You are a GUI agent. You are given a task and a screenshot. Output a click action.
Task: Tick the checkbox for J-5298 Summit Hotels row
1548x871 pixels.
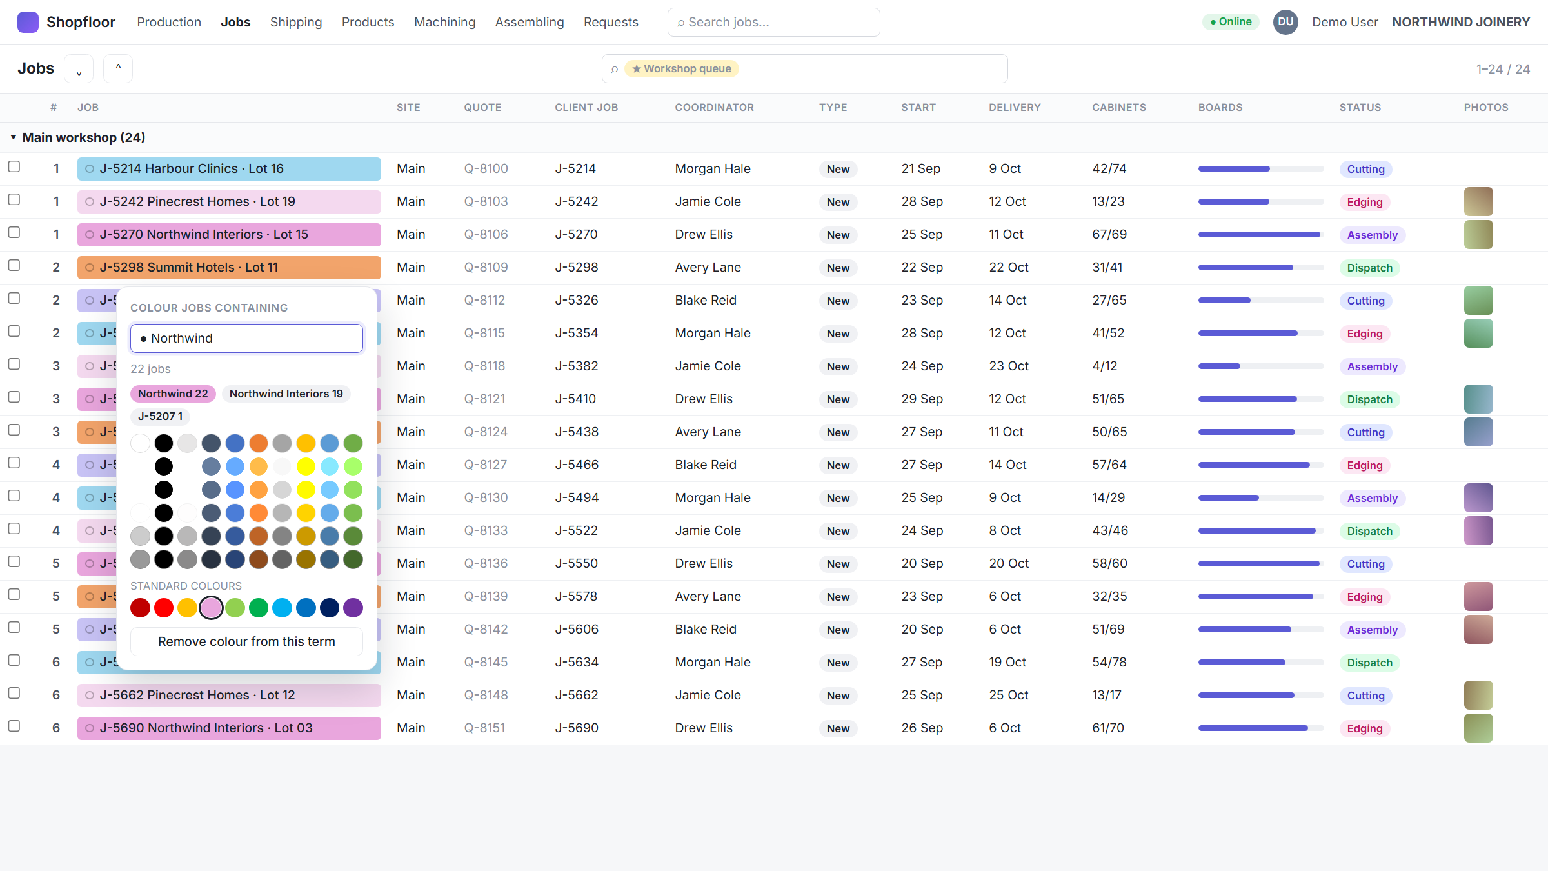[x=14, y=266]
